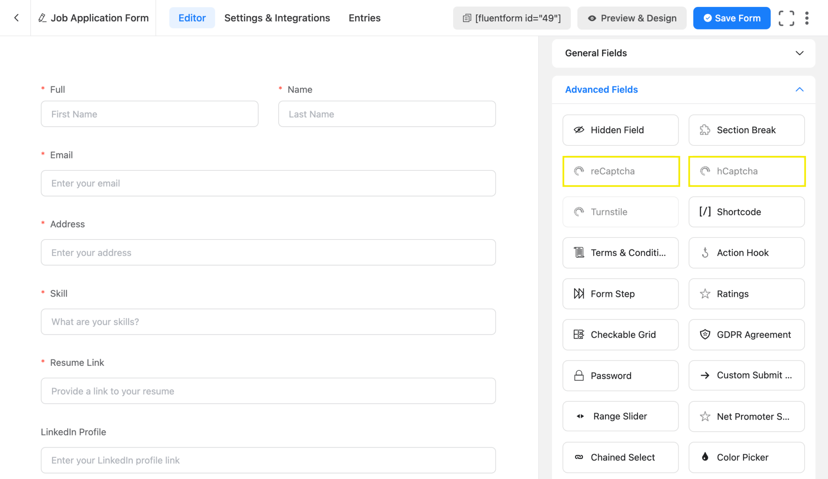Click the Turnstile spiral icon

coord(579,212)
